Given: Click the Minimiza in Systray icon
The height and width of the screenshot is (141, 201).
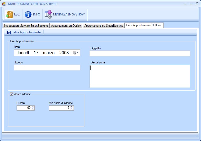Looking at the screenshot, I should point(48,14).
